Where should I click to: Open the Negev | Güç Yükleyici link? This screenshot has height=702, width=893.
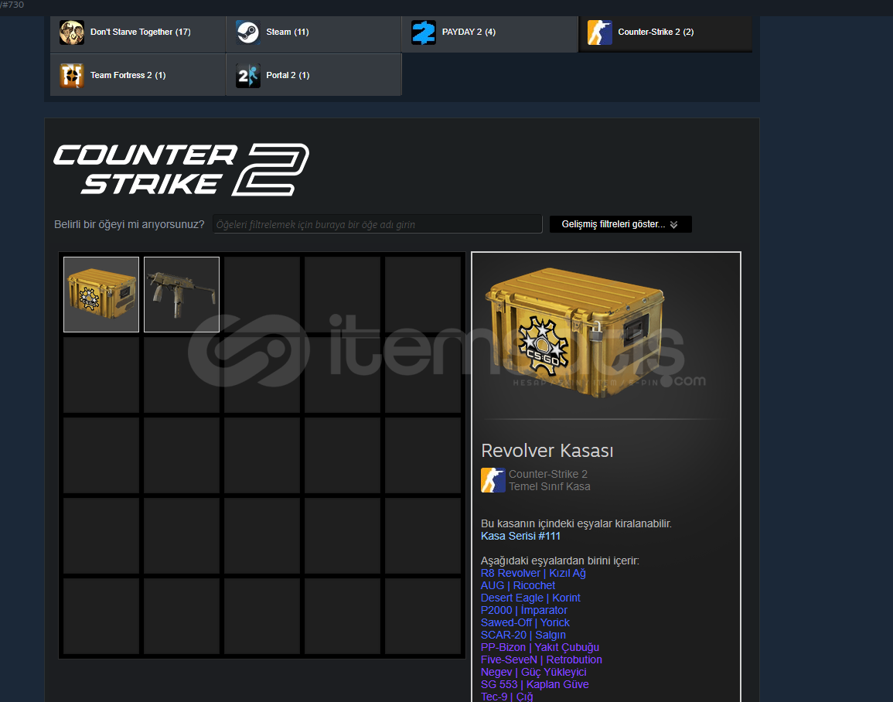[x=533, y=673]
